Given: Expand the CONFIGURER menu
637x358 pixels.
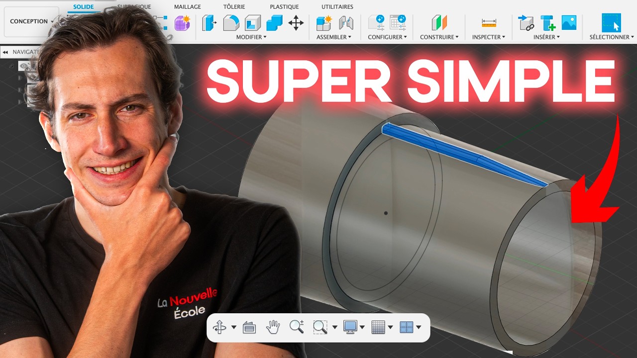Looking at the screenshot, I should 387,37.
